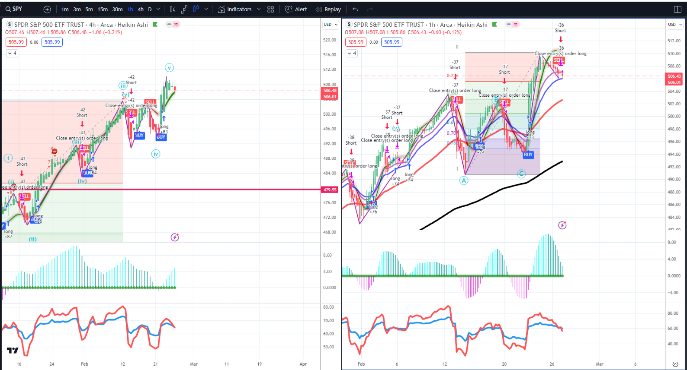
Task: Click the red sell price 505.99 on 1h chart
Action: click(356, 42)
